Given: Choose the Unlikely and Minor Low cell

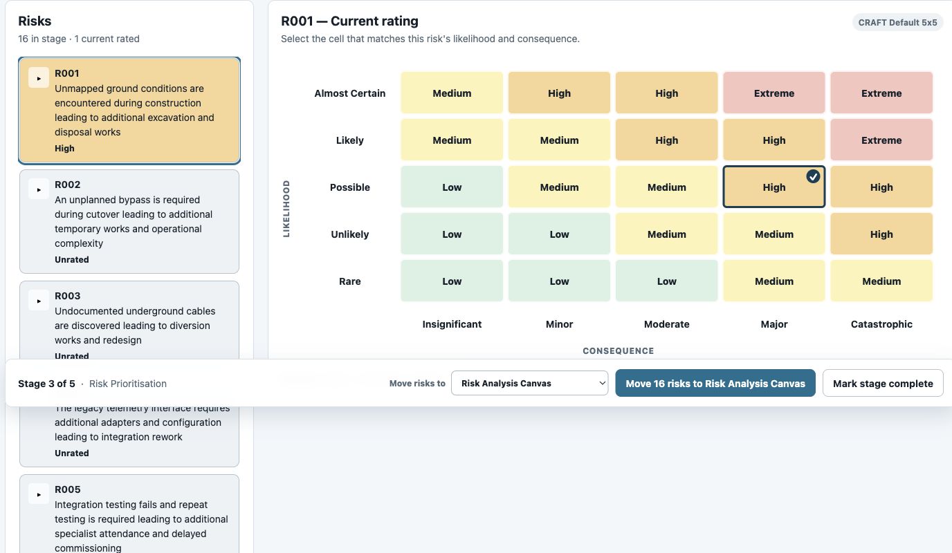Looking at the screenshot, I should [x=559, y=234].
